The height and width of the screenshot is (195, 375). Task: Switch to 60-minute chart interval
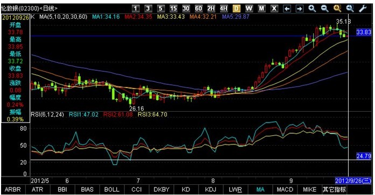click(x=199, y=9)
